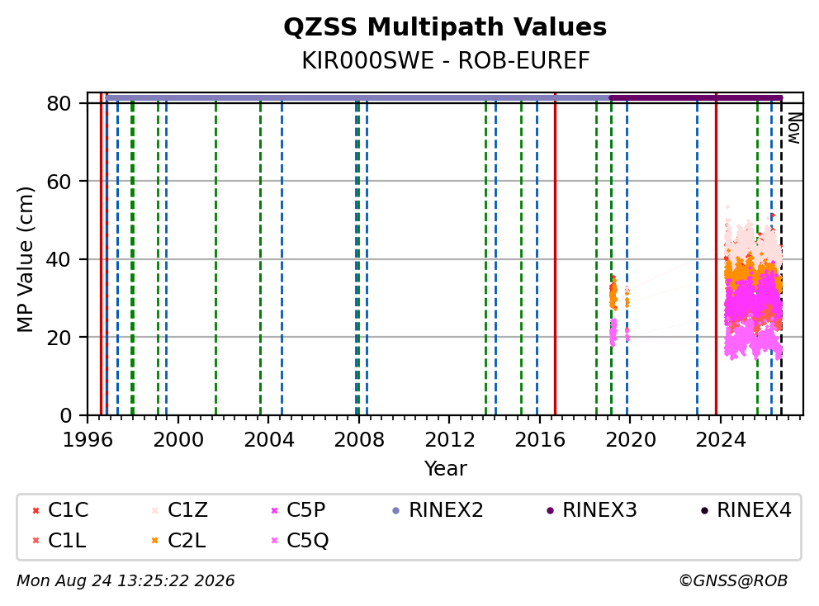Click the pink C5Q data cluster near 2019
Viewport: 819px width, 606px height.
pyautogui.click(x=613, y=333)
